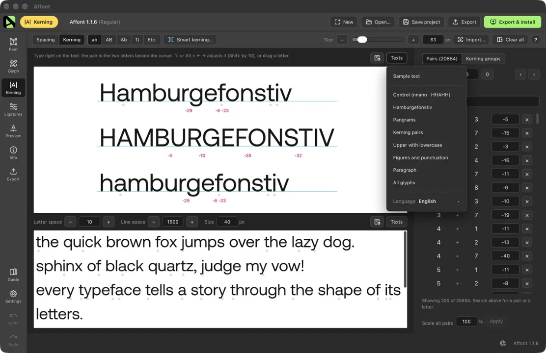
Task: Adjust the Size slider handle
Action: tap(362, 40)
